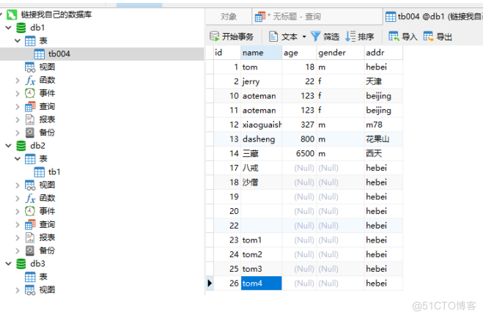483x318 pixels.
Task: Switch to the 无标题 - 查询 tab
Action: tap(317, 16)
